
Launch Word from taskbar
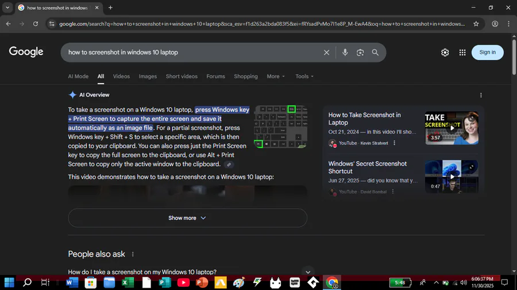72,283
